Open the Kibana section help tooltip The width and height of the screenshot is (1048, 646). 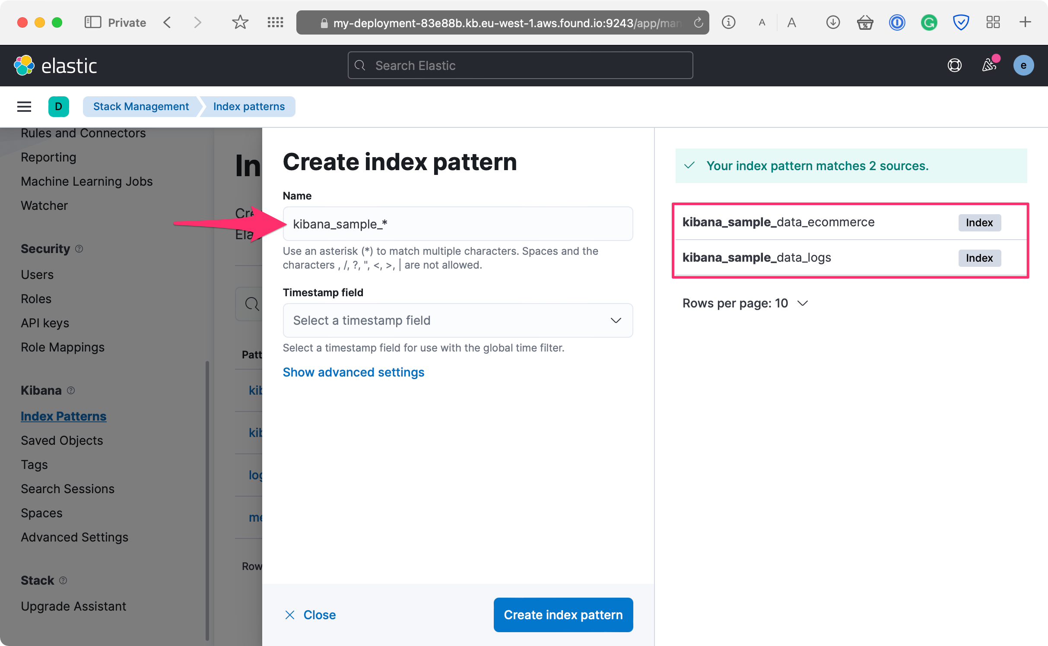pyautogui.click(x=70, y=390)
